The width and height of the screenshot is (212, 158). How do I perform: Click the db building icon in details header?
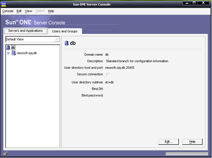point(66,43)
